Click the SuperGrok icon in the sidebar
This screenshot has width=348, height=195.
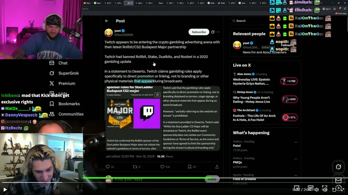52,73
